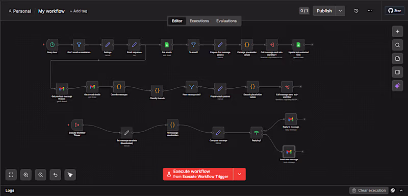
Task: Select the Fill message placeholders node
Action: tap(172, 125)
